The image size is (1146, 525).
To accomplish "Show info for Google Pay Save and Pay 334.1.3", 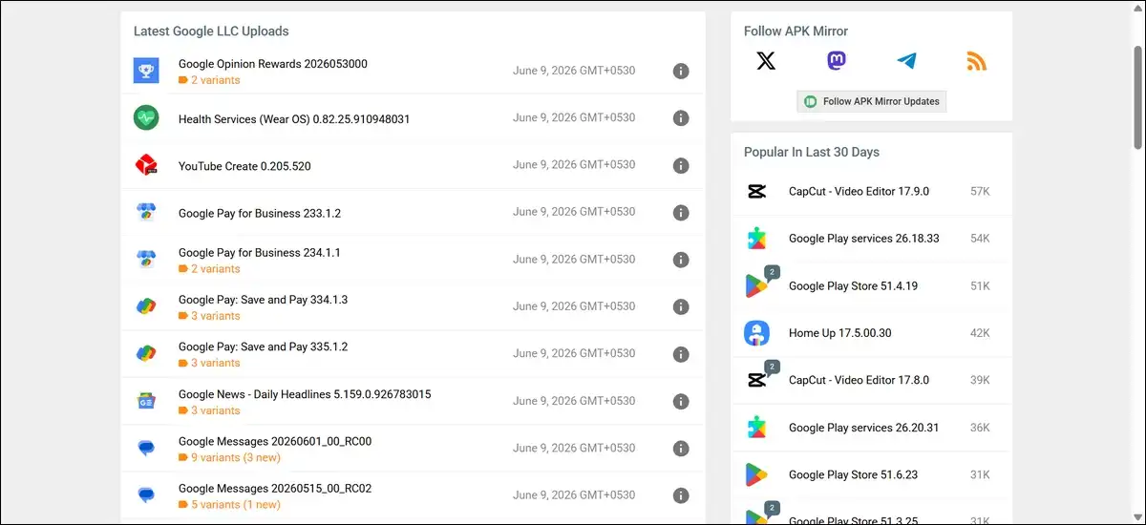I will coord(681,306).
